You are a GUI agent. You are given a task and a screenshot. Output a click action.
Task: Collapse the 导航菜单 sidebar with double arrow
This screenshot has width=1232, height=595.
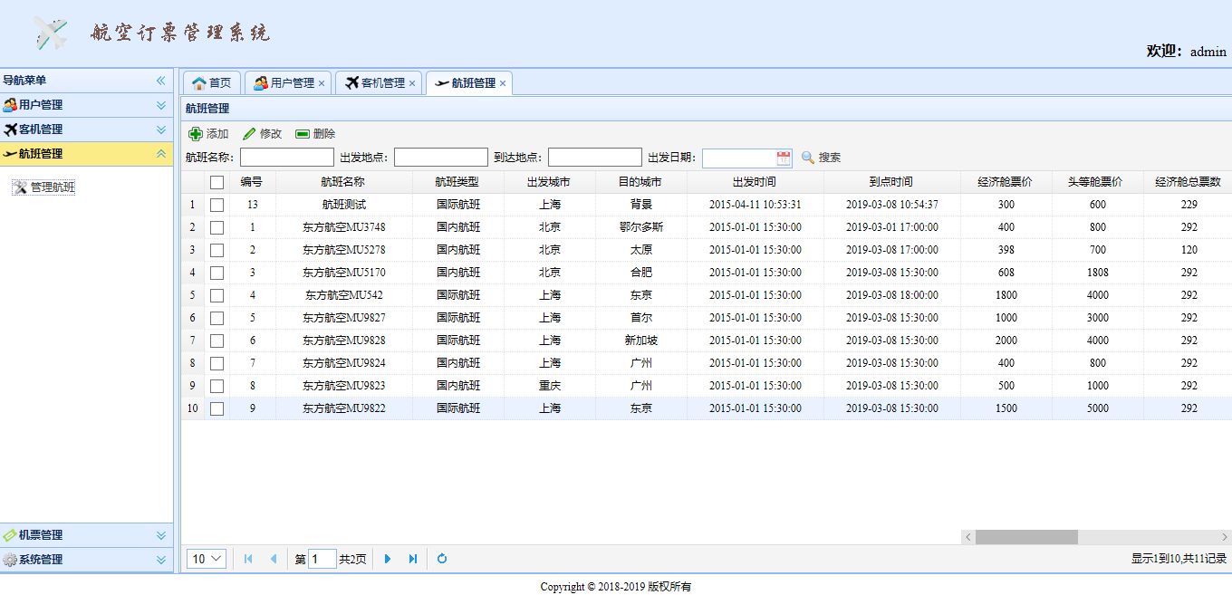(x=161, y=81)
